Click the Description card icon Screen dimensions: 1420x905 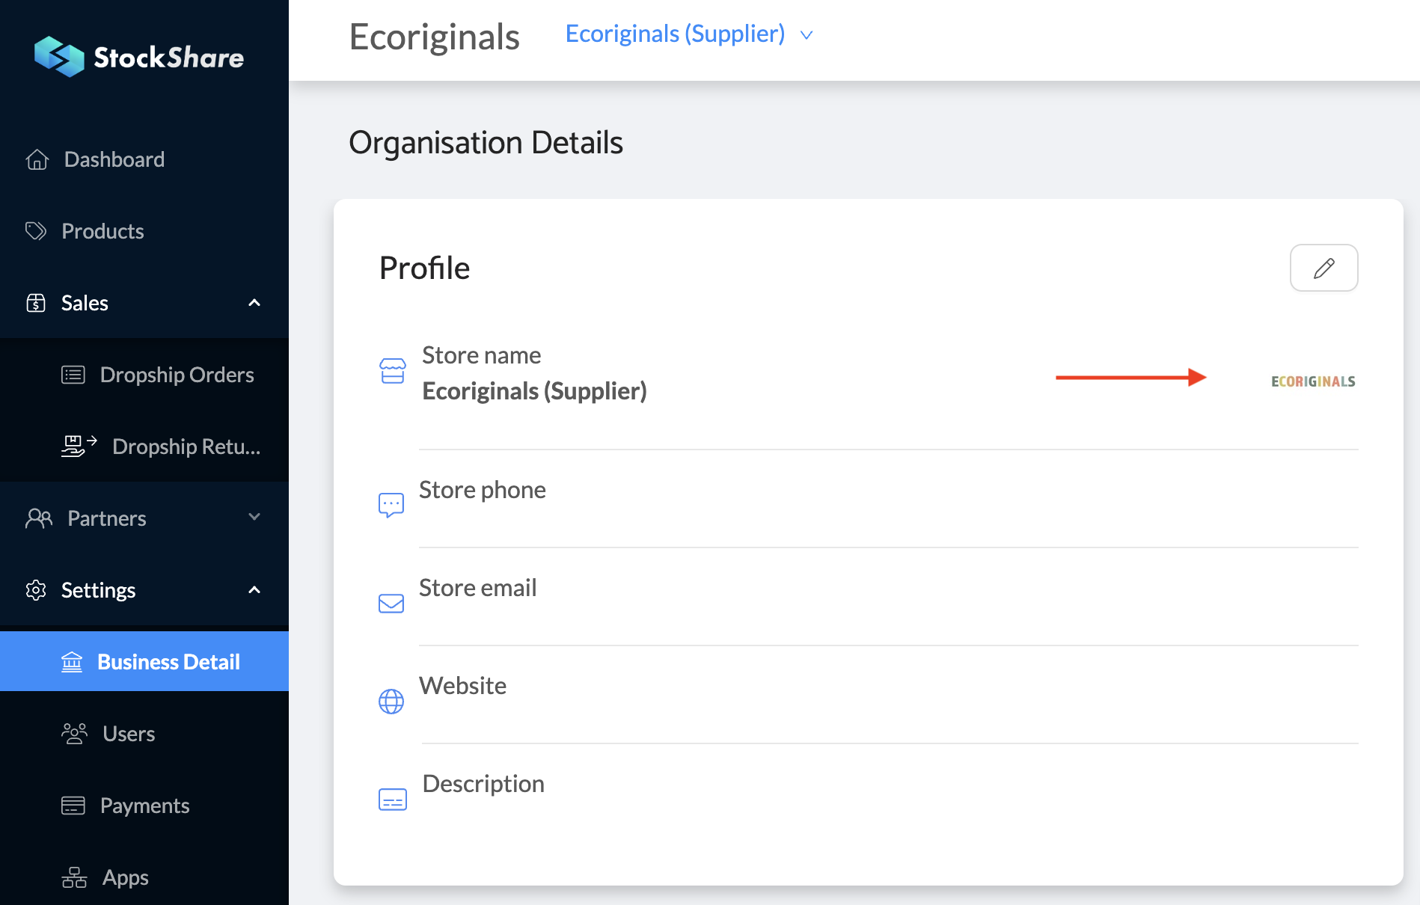(x=393, y=800)
